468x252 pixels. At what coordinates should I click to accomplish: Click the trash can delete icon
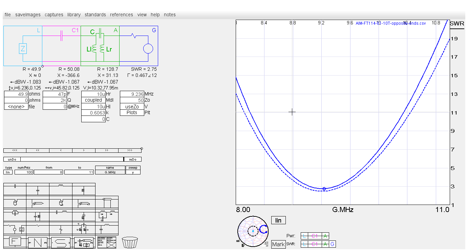tap(130, 242)
